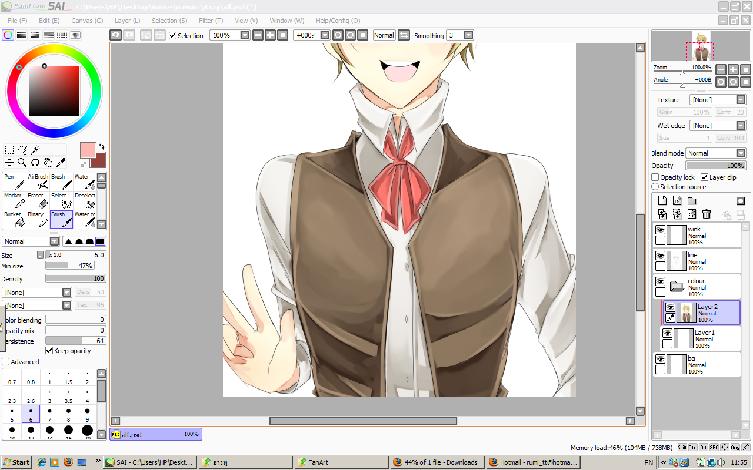
Task: Uncheck Layer clip
Action: (704, 177)
